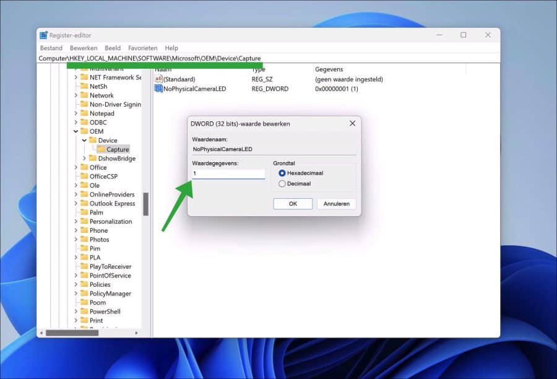Click the ODBC folder icon
Viewport: 557px width, 379px height.
click(x=84, y=122)
